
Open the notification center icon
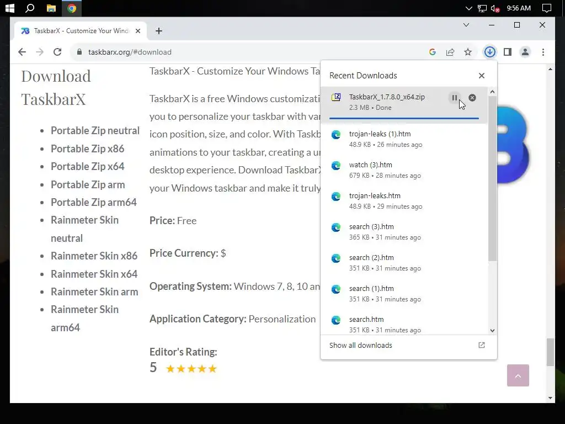click(547, 8)
